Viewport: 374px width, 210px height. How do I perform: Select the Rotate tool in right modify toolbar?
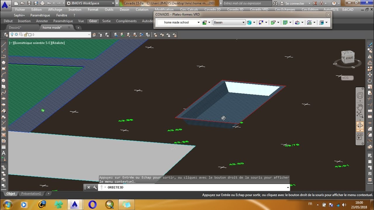pyautogui.click(x=370, y=80)
